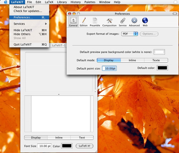Choose About LaTeXiT
This screenshot has width=179, height=153.
pos(29,7)
